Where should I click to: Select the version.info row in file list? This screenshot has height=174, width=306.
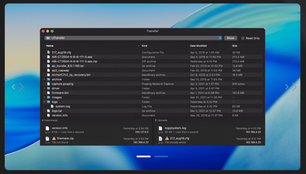pos(153,115)
